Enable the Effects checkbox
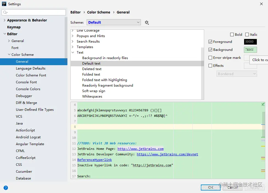Viewport: 268px width, 193px height. tap(210, 65)
